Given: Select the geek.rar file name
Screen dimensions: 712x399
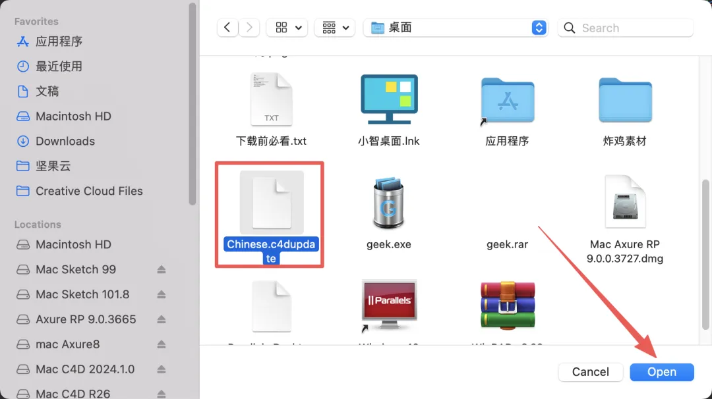Looking at the screenshot, I should pyautogui.click(x=507, y=245).
